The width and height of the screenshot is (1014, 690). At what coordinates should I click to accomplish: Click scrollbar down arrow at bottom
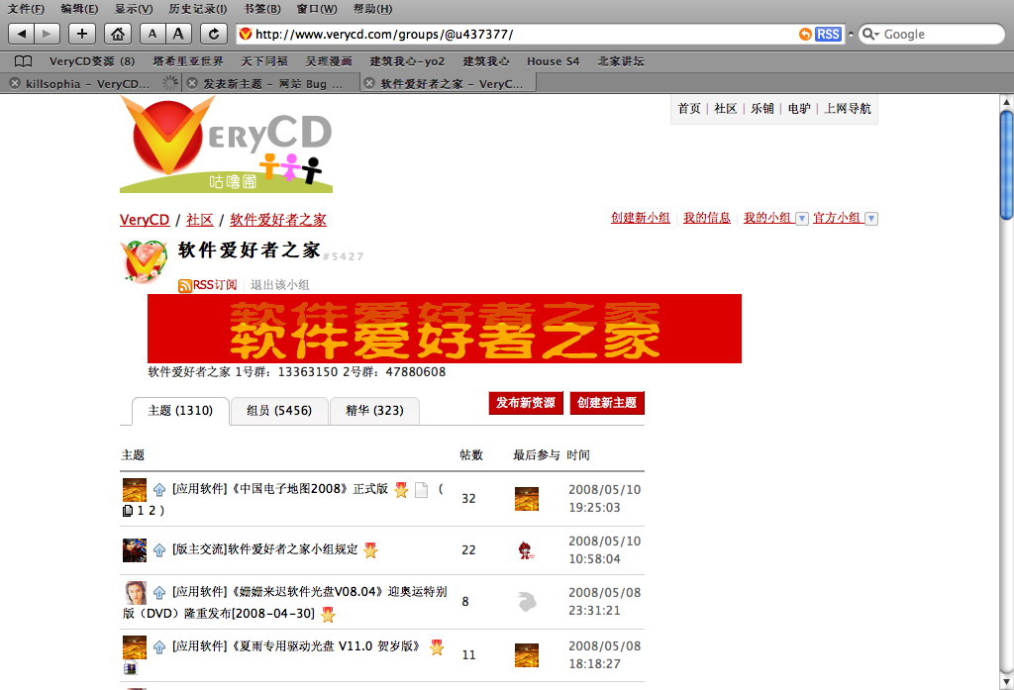point(1006,682)
